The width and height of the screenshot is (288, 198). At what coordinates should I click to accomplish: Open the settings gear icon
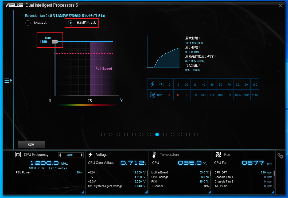280,156
